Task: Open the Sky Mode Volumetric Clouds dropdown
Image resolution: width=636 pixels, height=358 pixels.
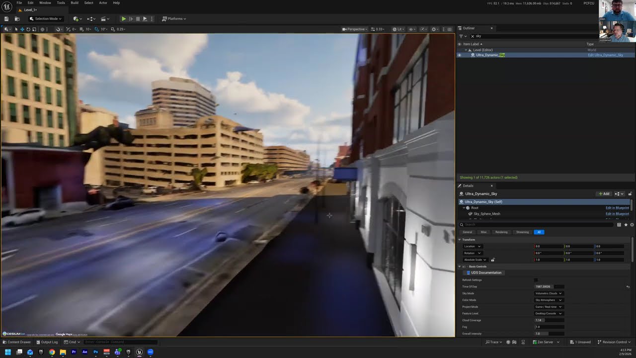Action: tap(549, 293)
